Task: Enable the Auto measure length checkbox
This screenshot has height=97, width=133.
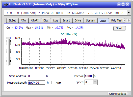Action: click(x=53, y=83)
